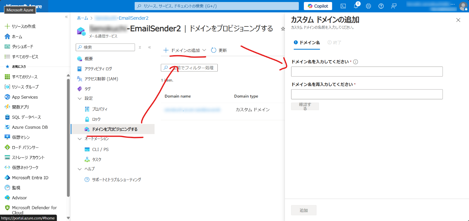
Task: Close the カスタム ドメインの追加 panel
Action: pos(458,20)
